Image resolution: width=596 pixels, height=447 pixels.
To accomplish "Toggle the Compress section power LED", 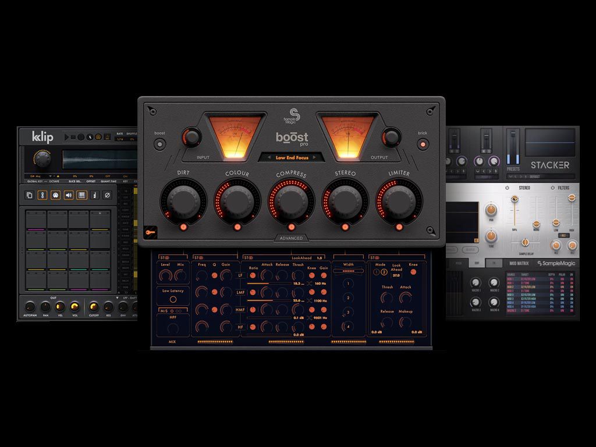I will click(x=292, y=227).
